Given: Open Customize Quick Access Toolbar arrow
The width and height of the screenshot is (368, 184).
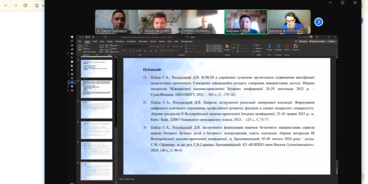Looking at the screenshot, I should coord(109,37).
